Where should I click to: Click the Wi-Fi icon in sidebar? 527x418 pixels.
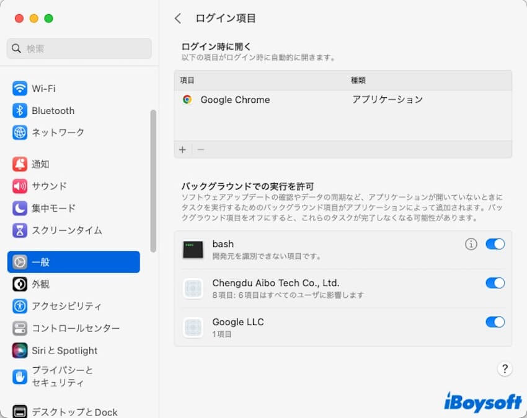20,89
